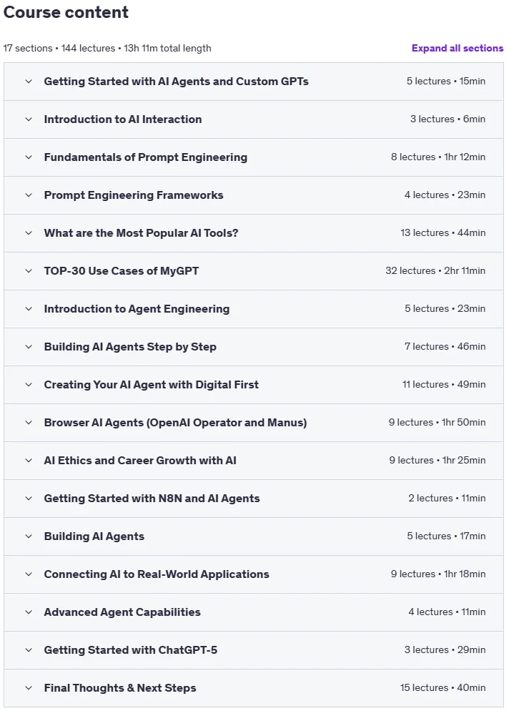Viewport: 509px width, 711px height.
Task: Click the 32 lectures 2hr 11min summary
Action: (435, 270)
